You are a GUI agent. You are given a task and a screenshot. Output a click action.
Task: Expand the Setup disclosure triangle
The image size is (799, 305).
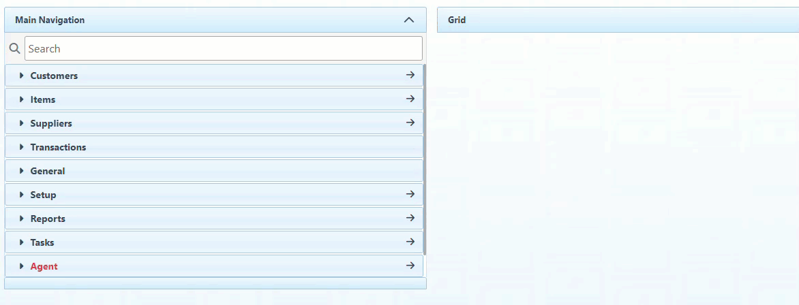click(22, 195)
